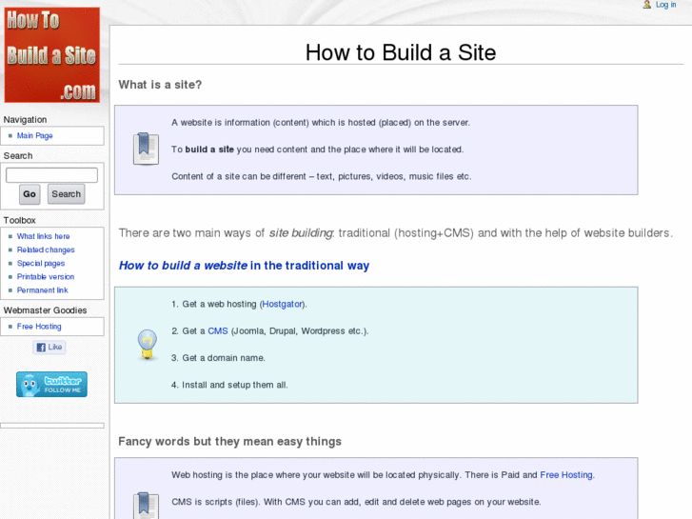Click the Search button
The width and height of the screenshot is (692, 519).
[67, 194]
